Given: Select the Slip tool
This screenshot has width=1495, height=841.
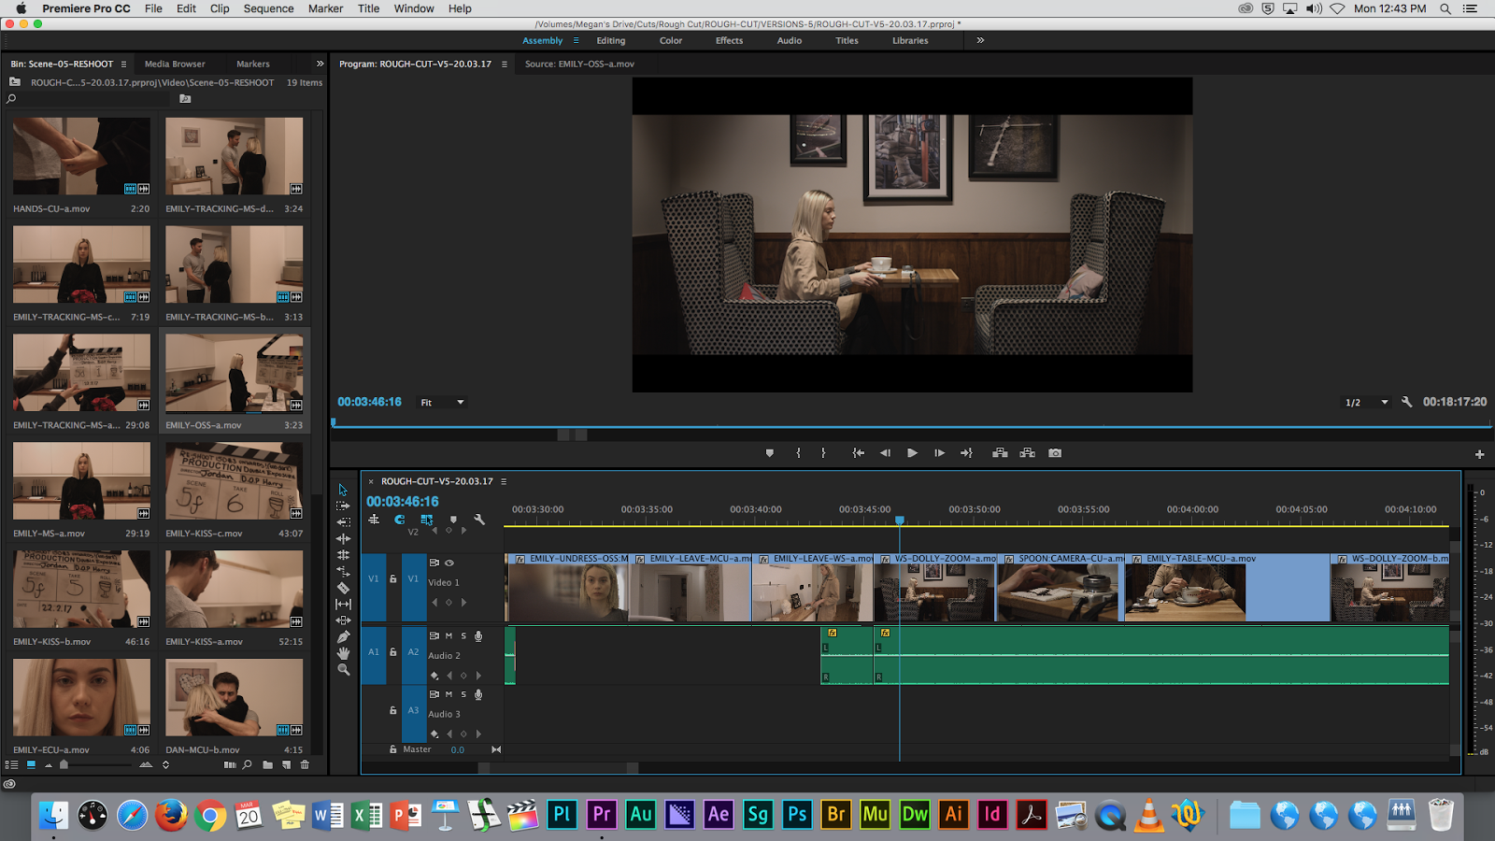Looking at the screenshot, I should (x=343, y=604).
